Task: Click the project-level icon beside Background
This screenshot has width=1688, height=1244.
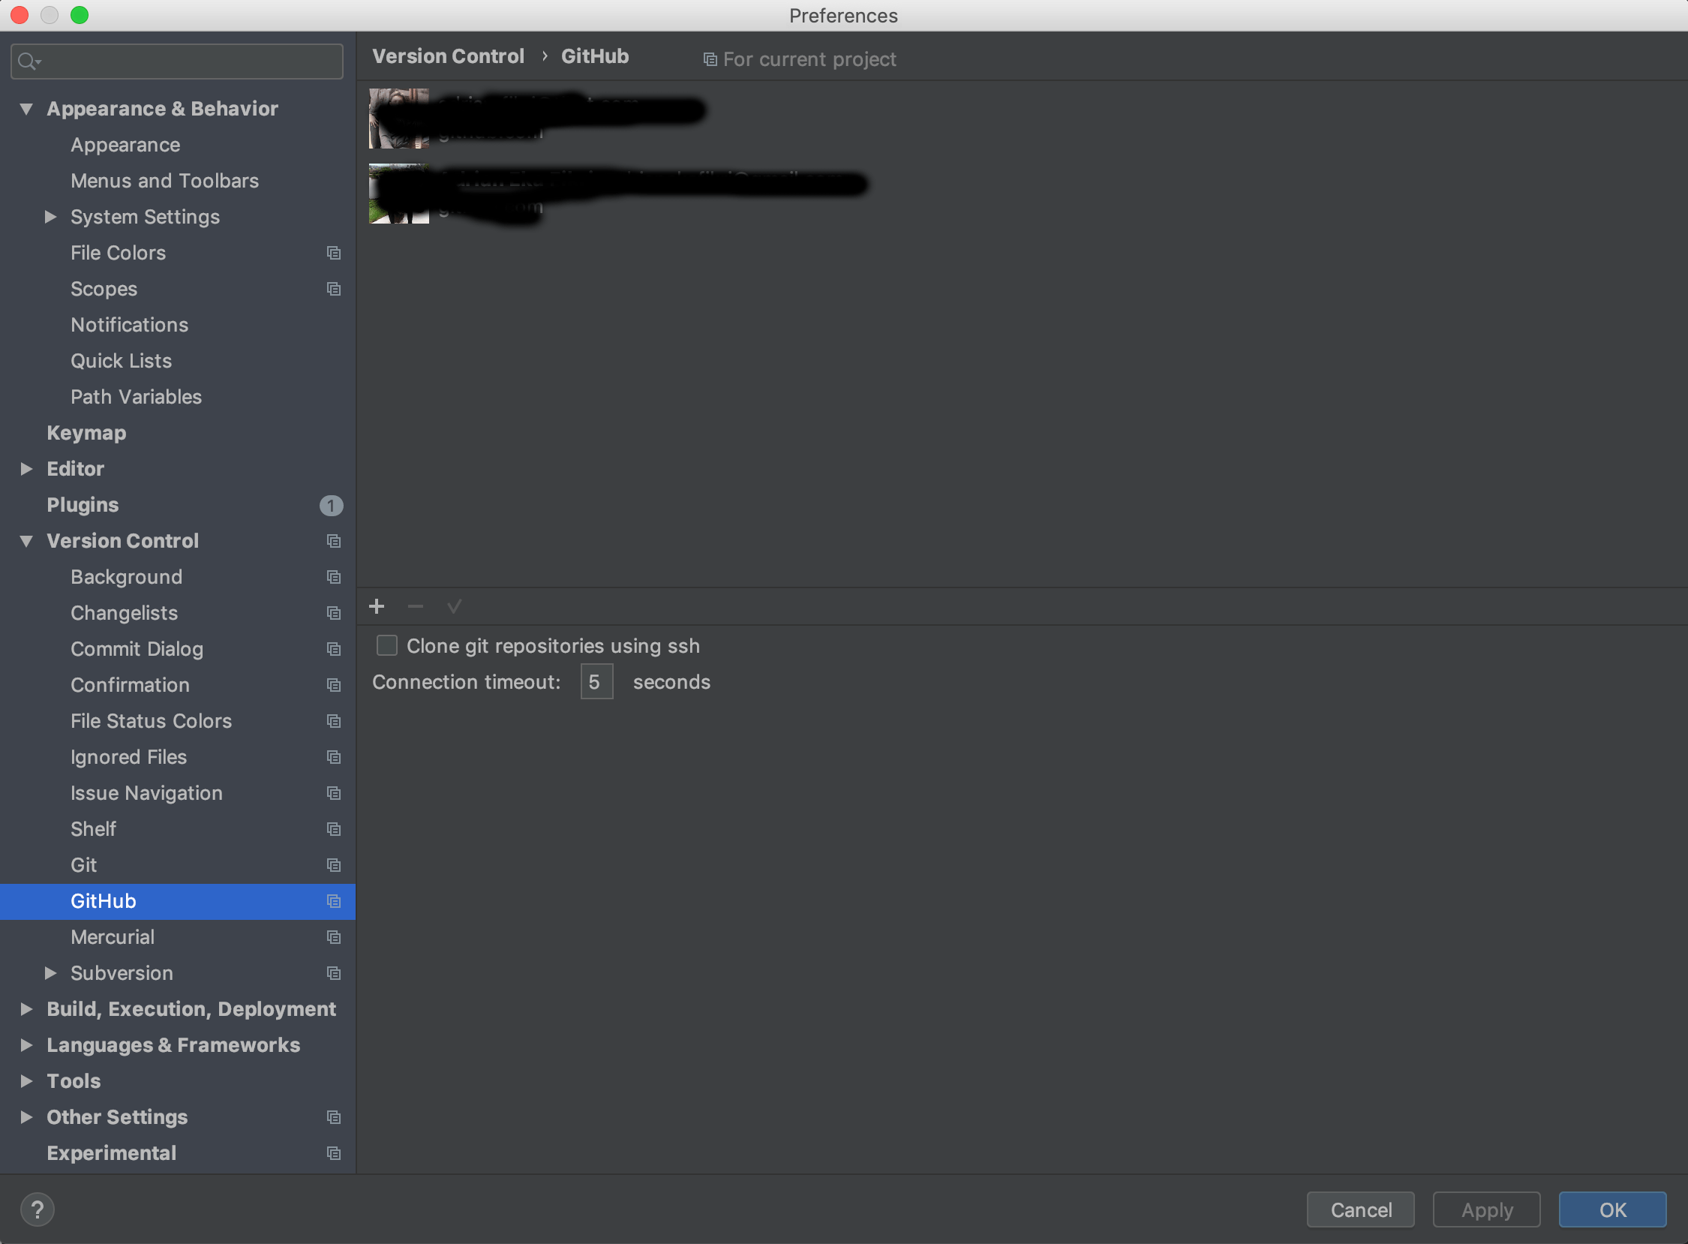Action: (334, 577)
